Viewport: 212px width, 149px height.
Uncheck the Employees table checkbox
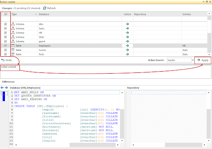[x=5, y=46]
